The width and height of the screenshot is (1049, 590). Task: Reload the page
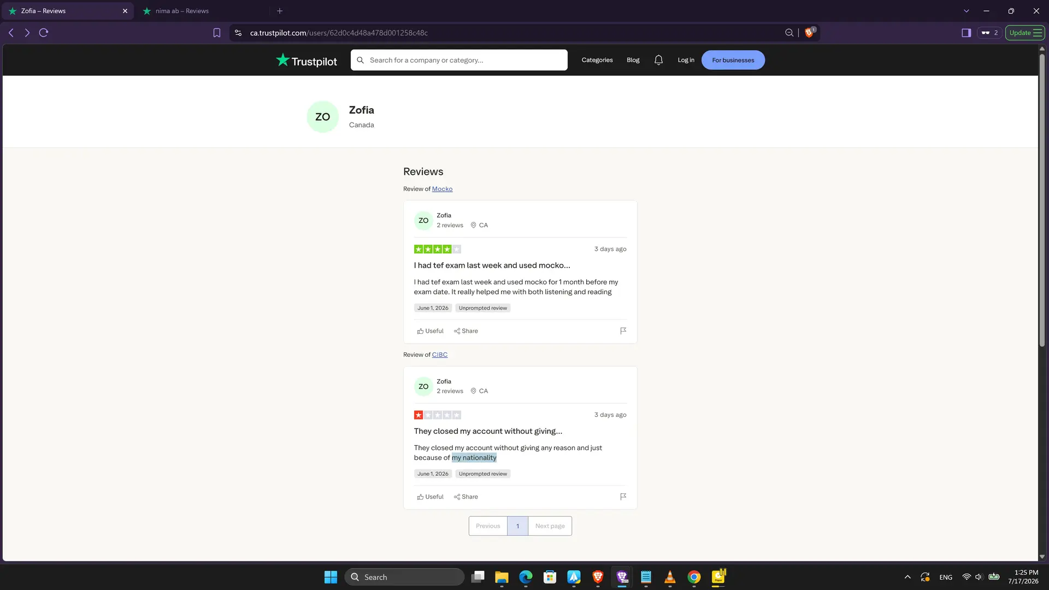44,33
